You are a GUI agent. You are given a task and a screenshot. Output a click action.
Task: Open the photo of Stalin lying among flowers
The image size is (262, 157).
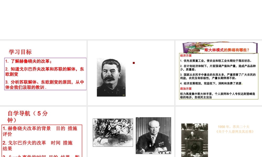tap(113, 133)
